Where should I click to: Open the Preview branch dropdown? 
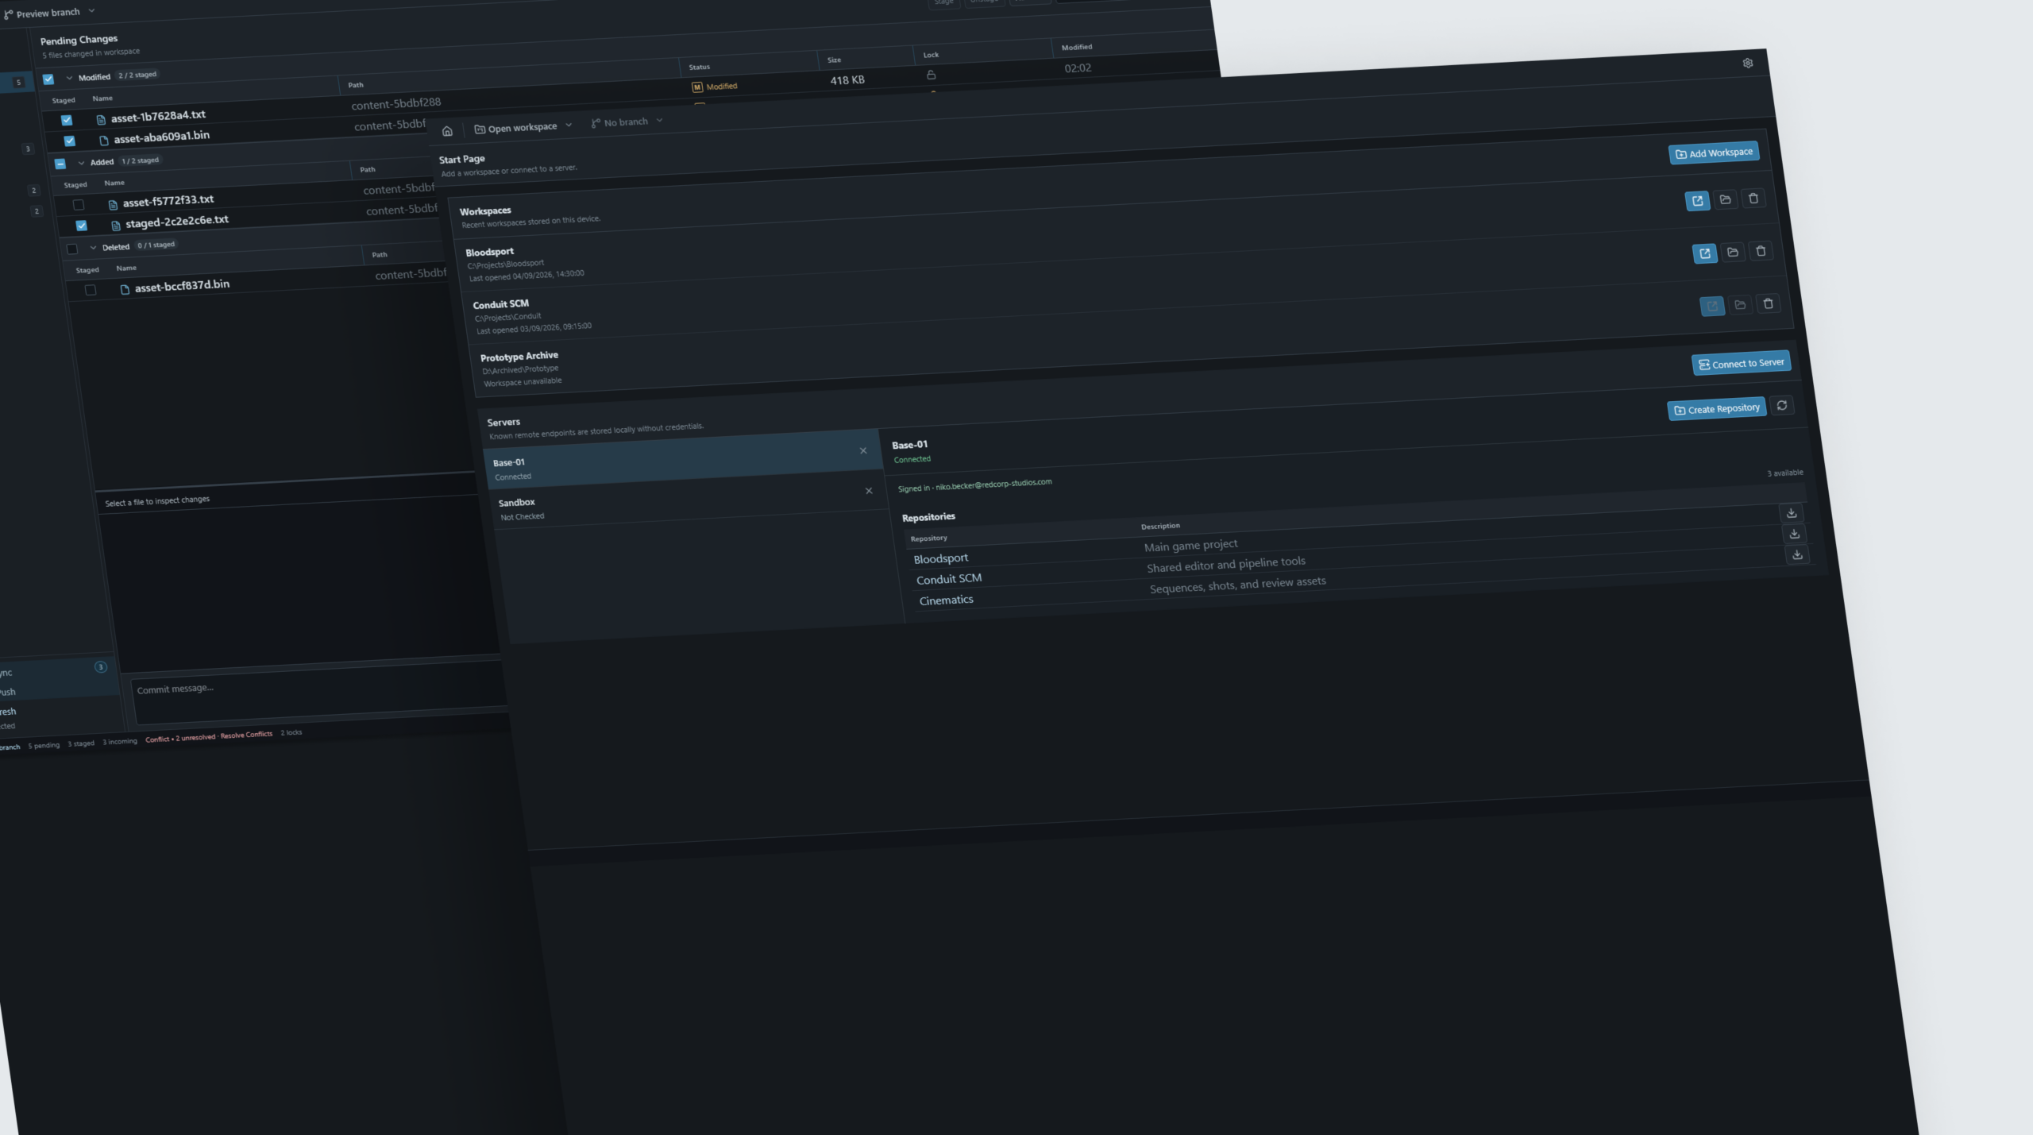tap(50, 13)
